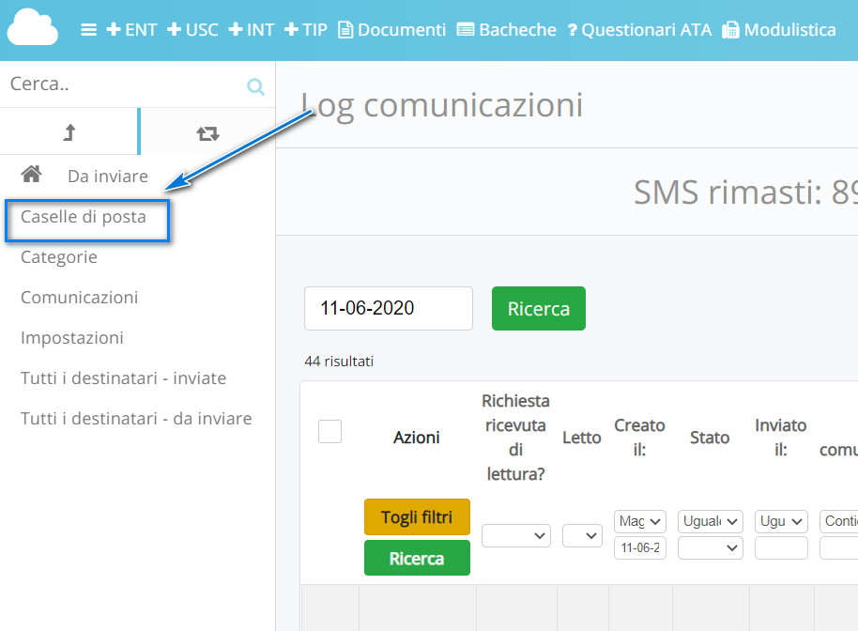Click the Stato column header

(x=710, y=438)
